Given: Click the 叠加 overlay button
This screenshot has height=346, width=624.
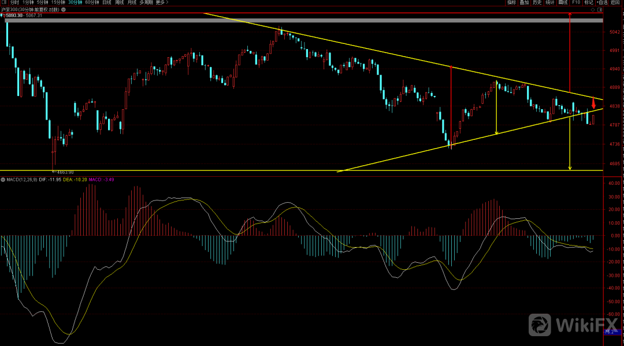Looking at the screenshot, I should click(524, 3).
